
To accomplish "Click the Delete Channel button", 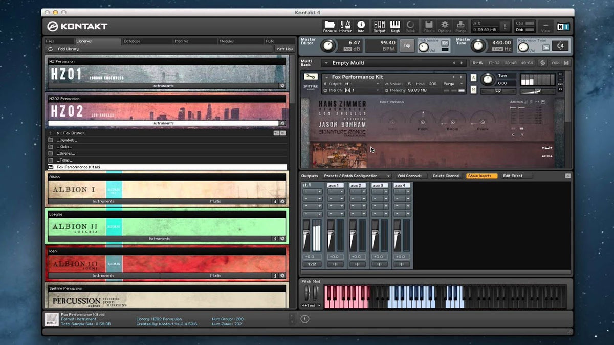I will [x=446, y=176].
